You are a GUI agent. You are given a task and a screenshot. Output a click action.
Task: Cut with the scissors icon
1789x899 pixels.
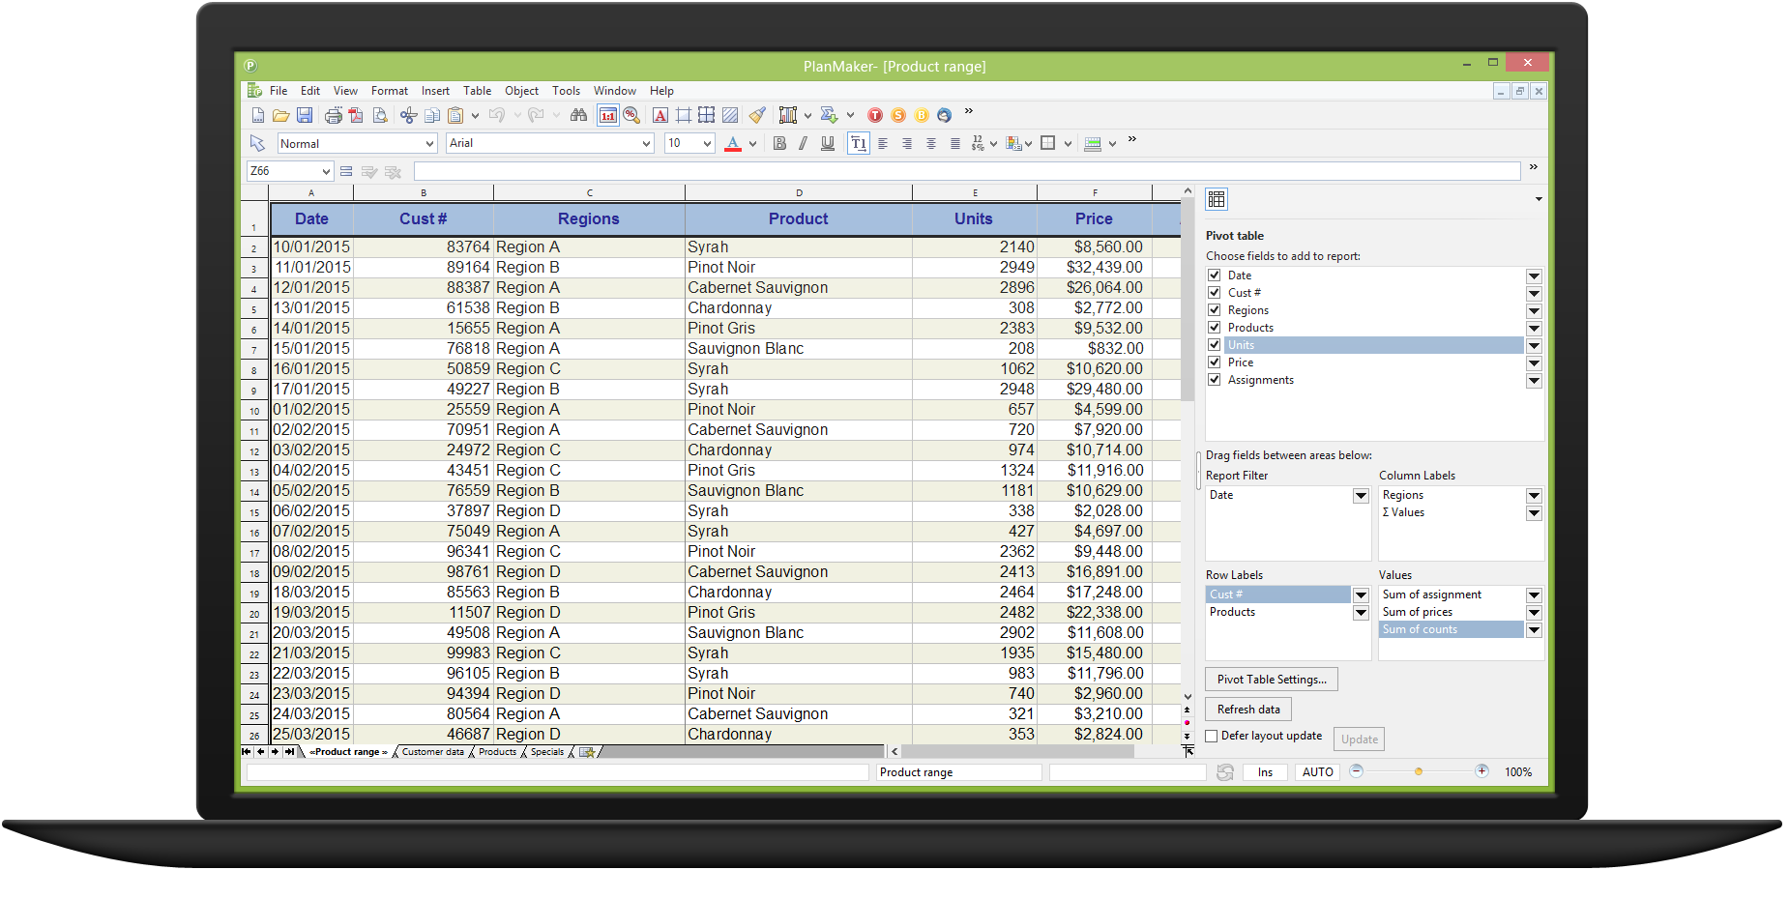[408, 115]
